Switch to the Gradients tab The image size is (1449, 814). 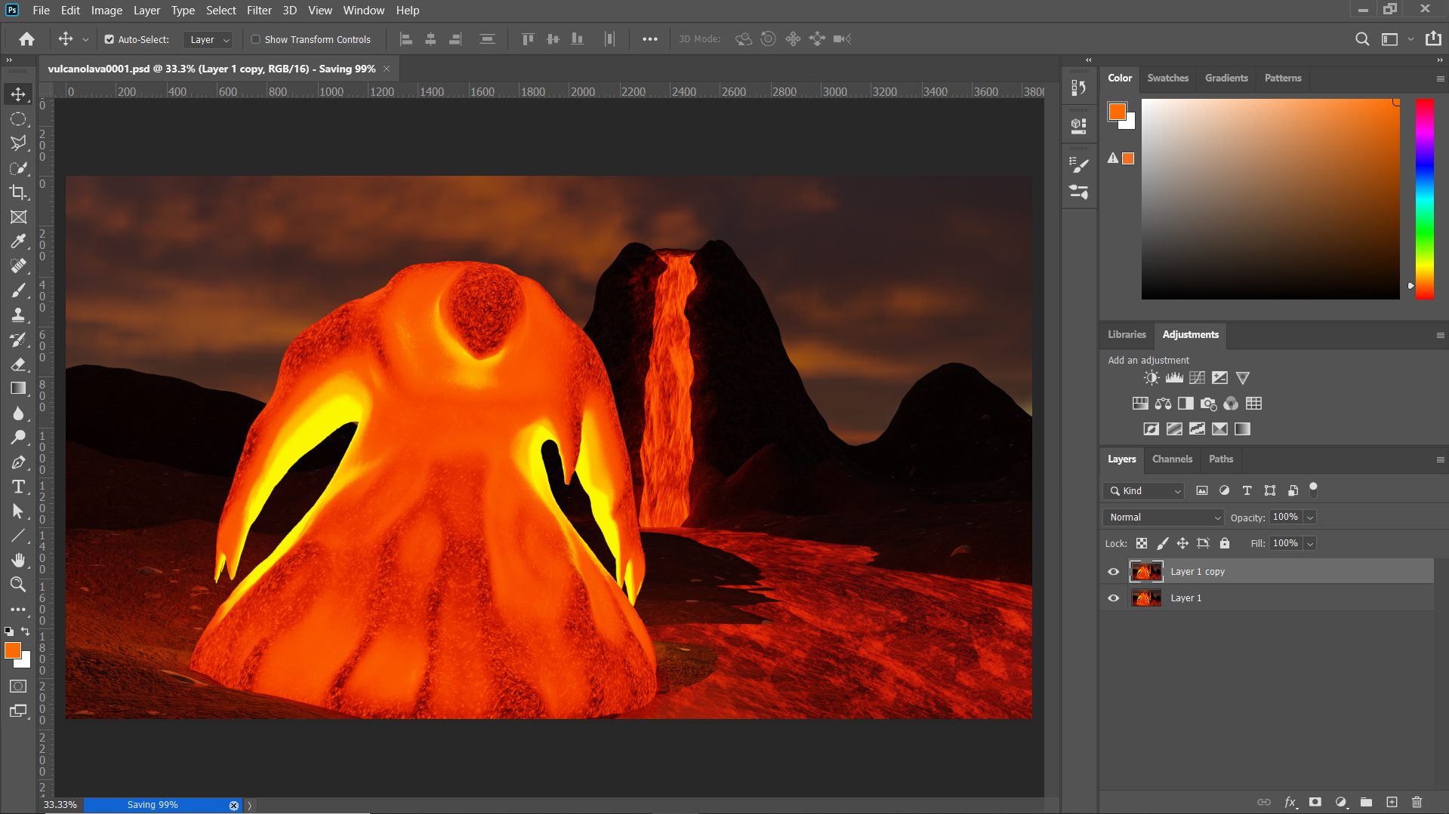click(1226, 78)
